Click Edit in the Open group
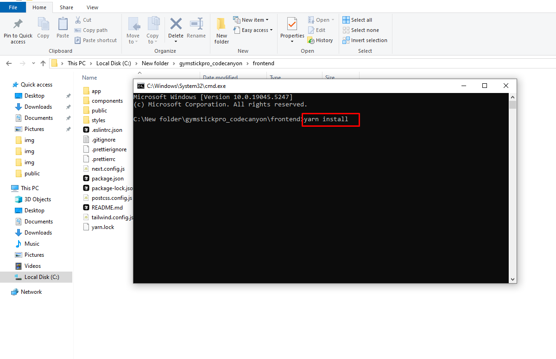556x359 pixels. click(x=316, y=30)
